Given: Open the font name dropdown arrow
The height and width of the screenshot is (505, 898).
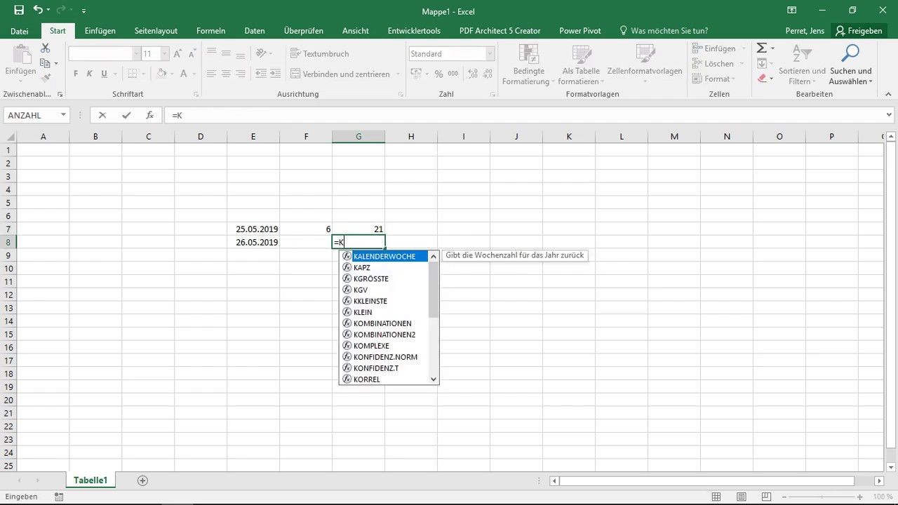Looking at the screenshot, I should (x=136, y=53).
